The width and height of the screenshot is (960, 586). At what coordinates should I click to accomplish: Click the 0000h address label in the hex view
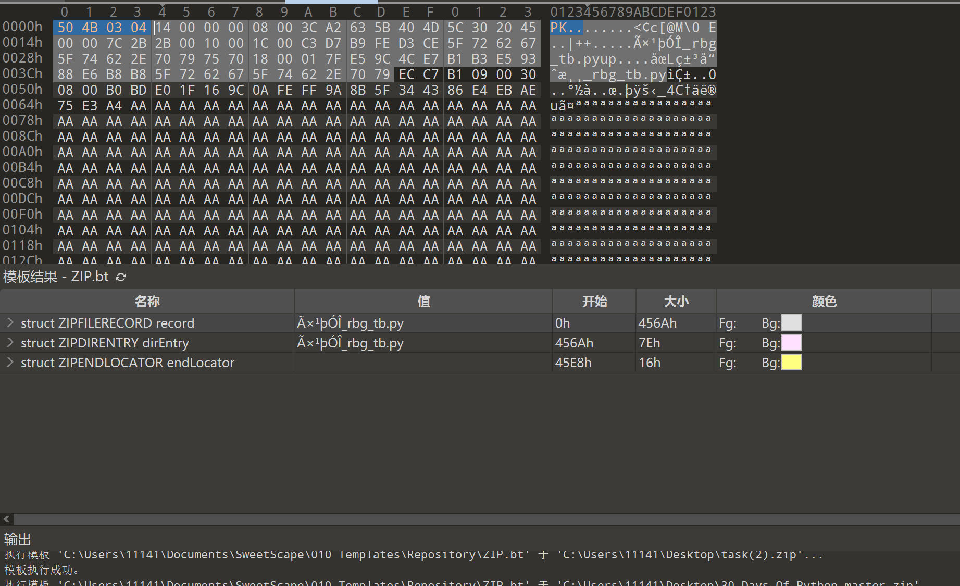(22, 27)
